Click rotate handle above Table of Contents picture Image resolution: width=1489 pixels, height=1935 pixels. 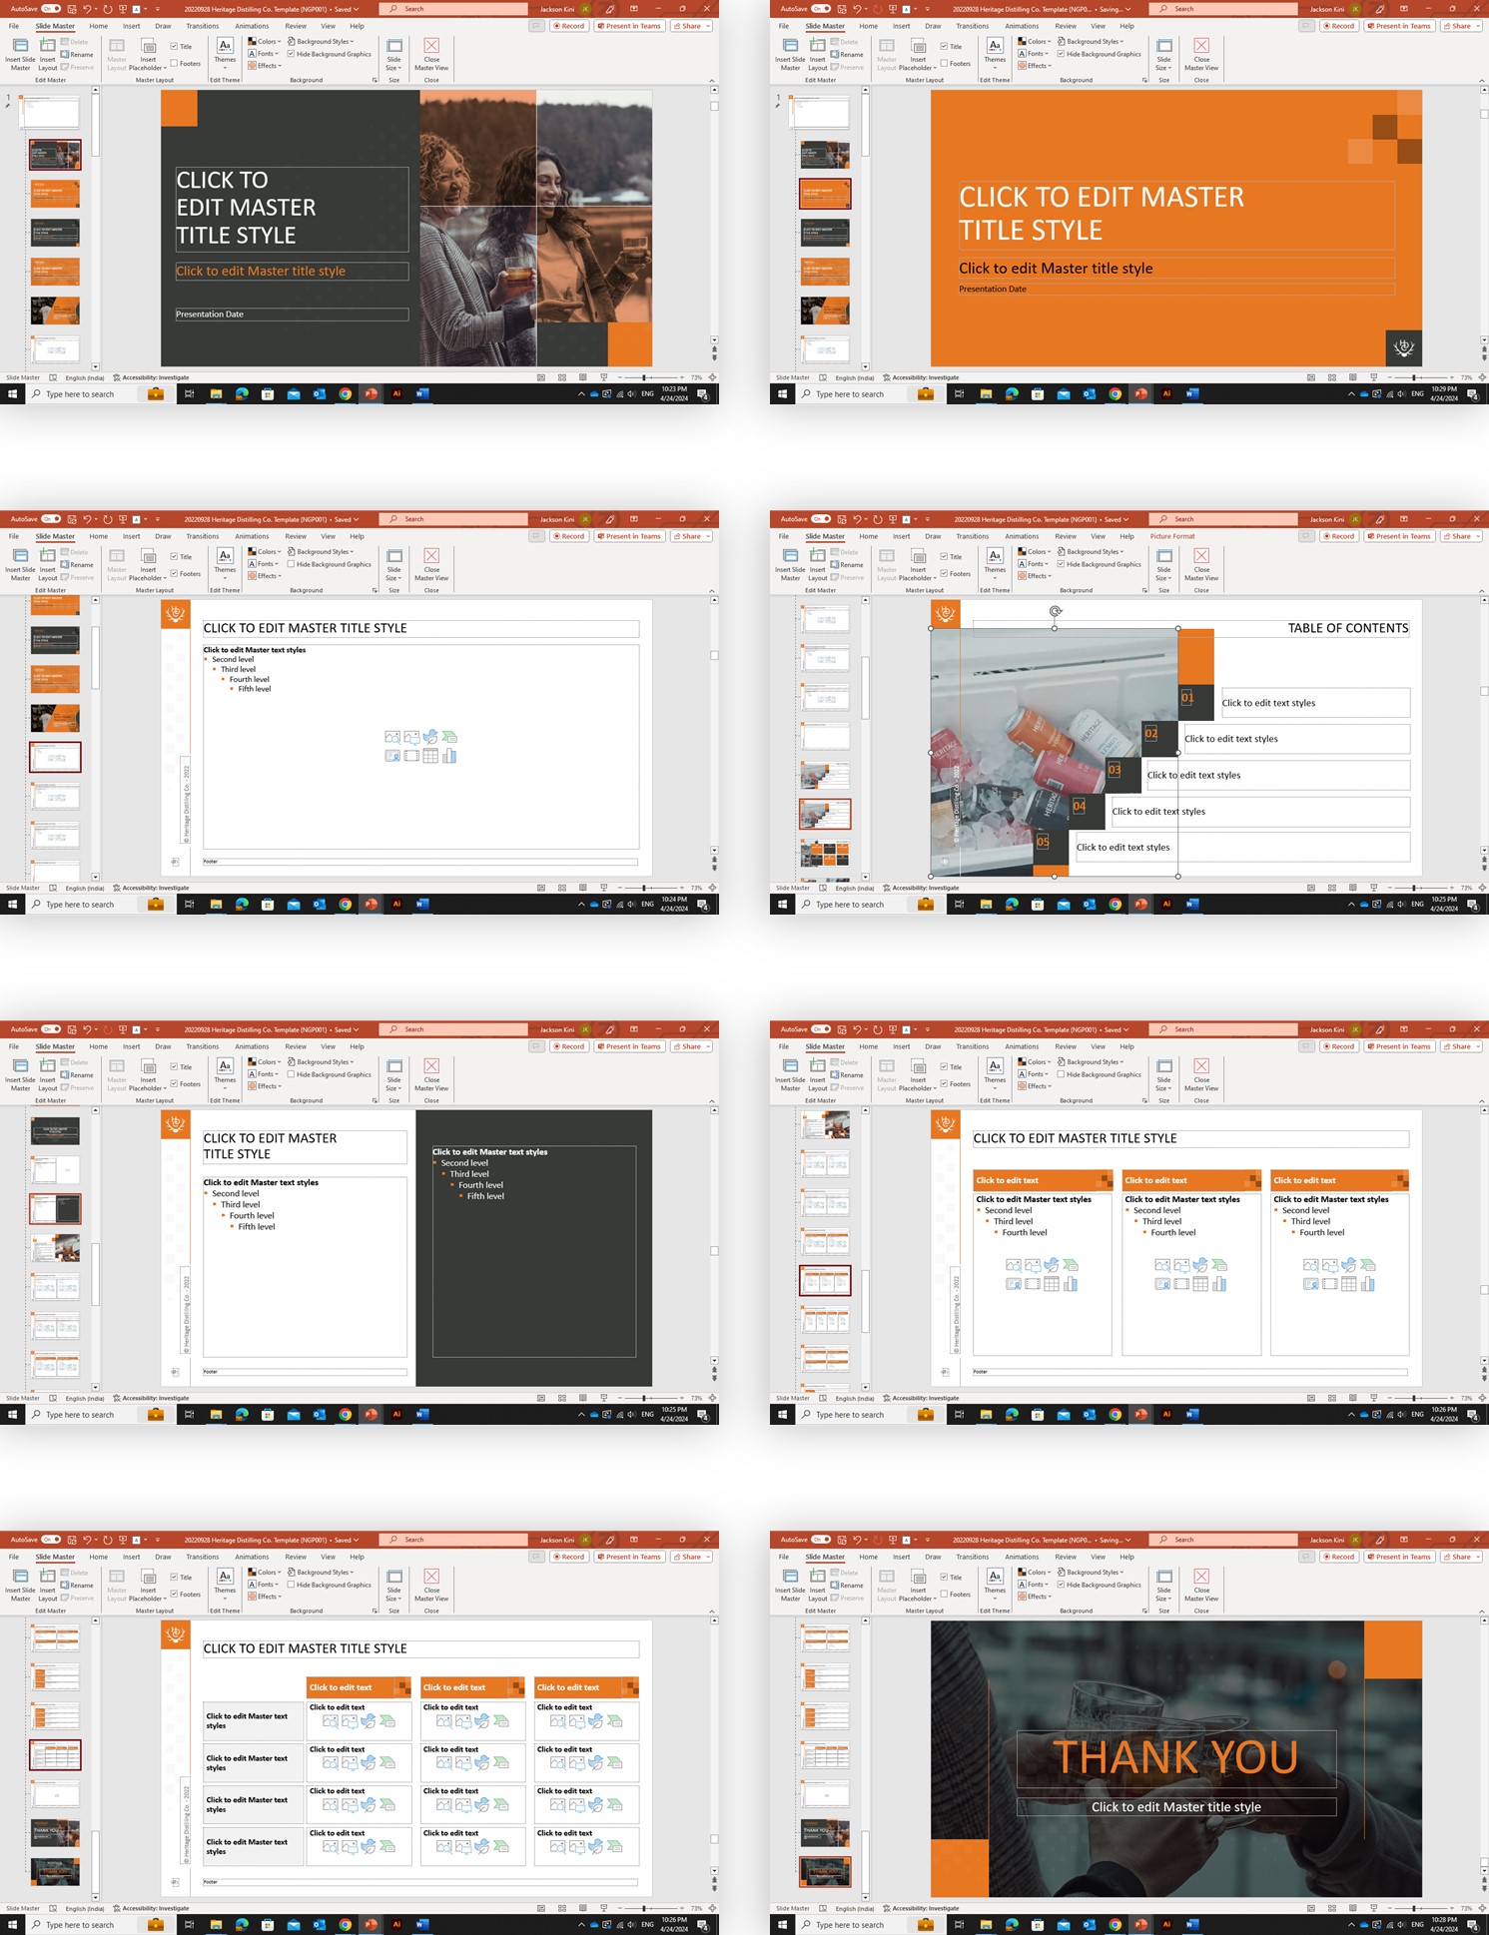click(1055, 611)
